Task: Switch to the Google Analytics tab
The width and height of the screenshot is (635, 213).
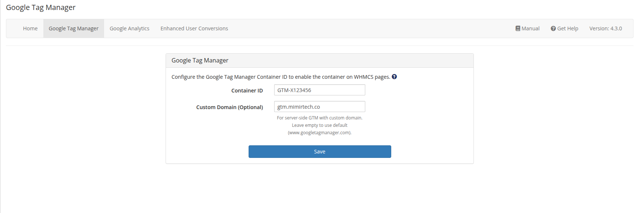Action: click(129, 28)
